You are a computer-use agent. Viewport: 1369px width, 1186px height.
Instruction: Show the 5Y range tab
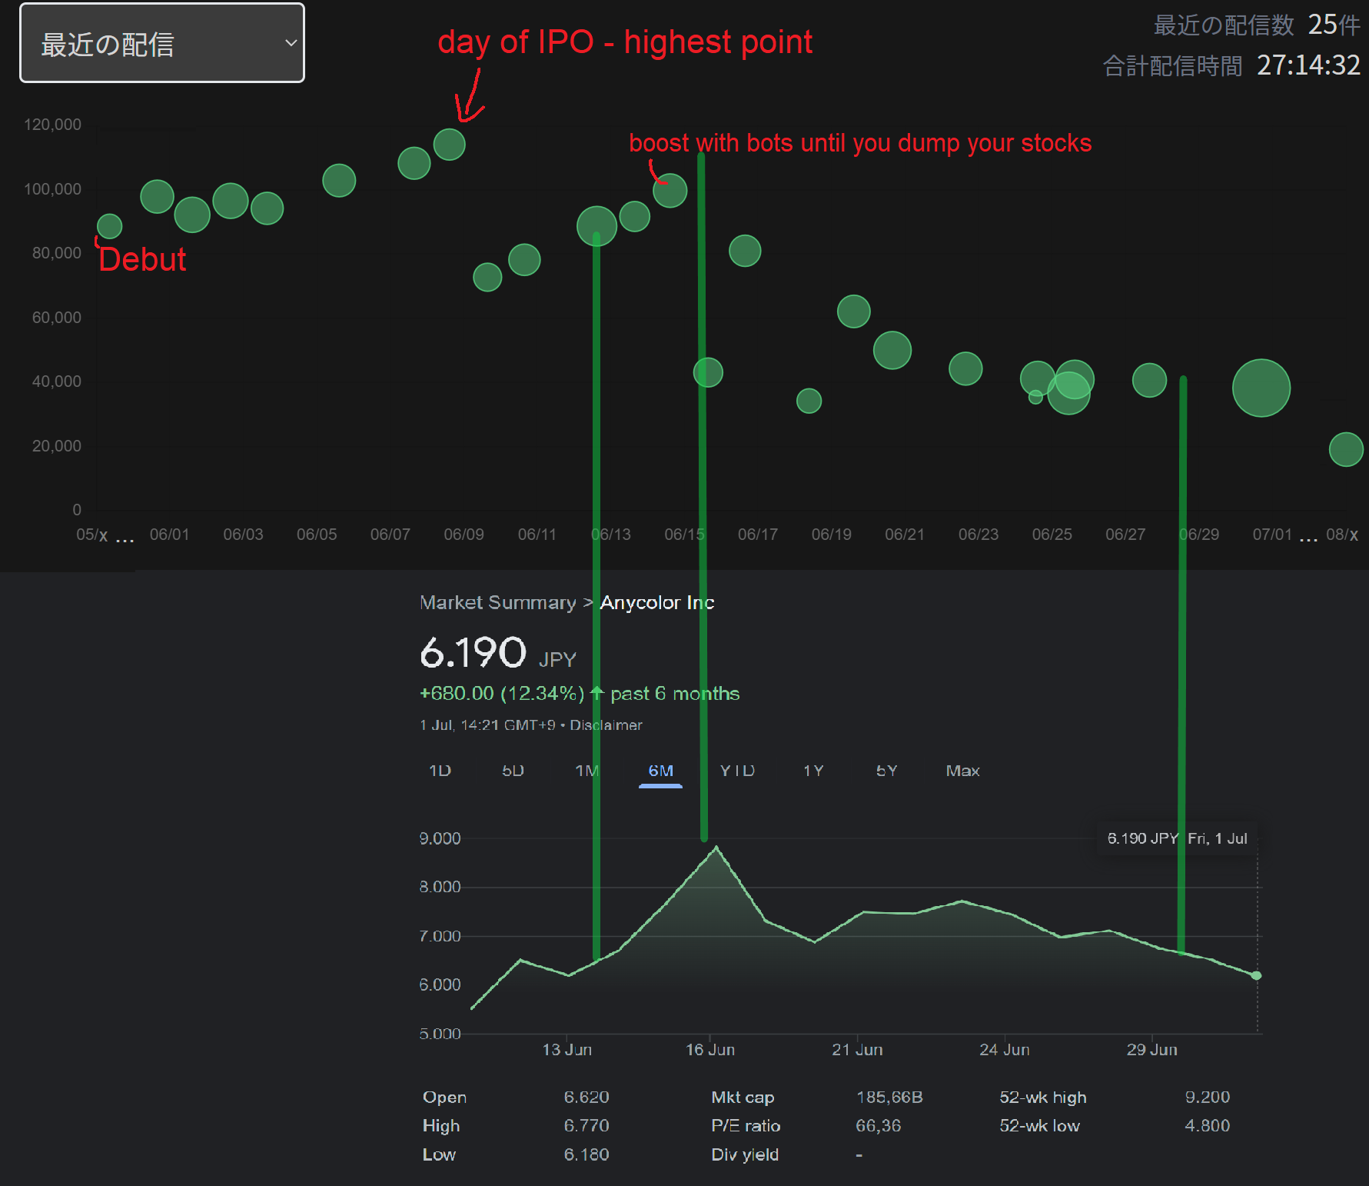point(887,771)
